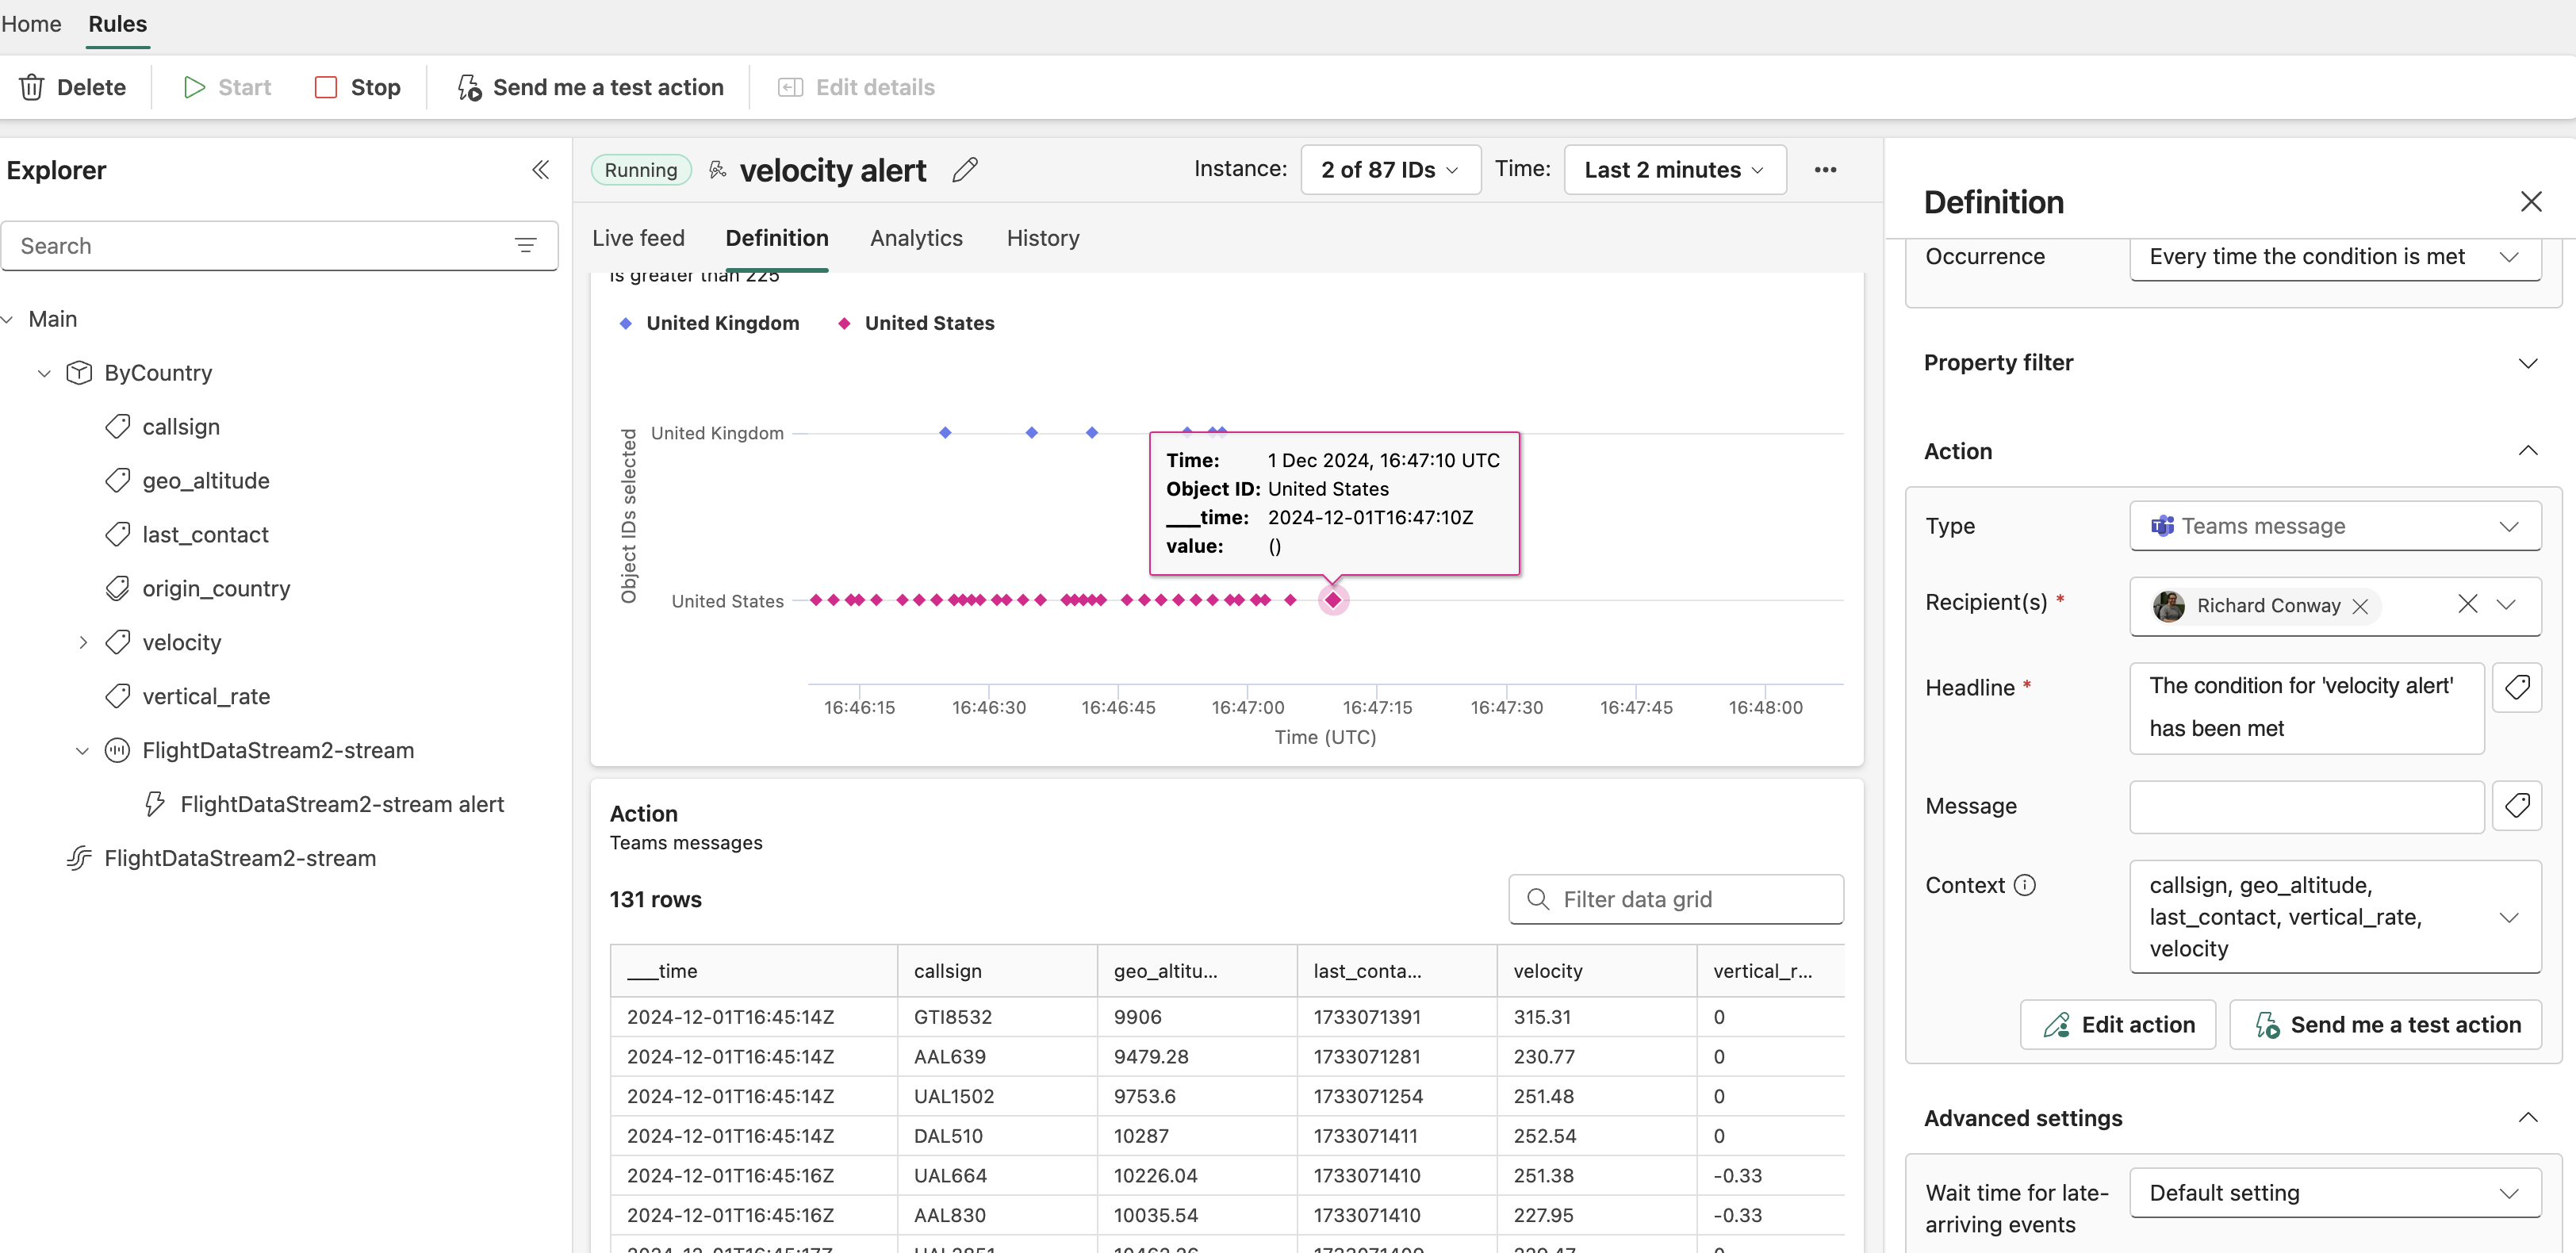The image size is (2576, 1253).
Task: Open the Instance 2 of 87 IDs dropdown
Action: click(1390, 170)
